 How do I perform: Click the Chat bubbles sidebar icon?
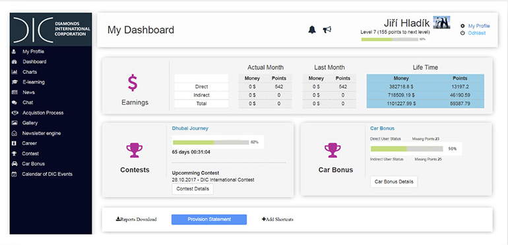pos(14,103)
